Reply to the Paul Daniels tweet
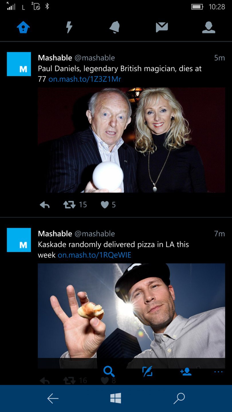Screen dimensions: 232x412 coord(45,205)
